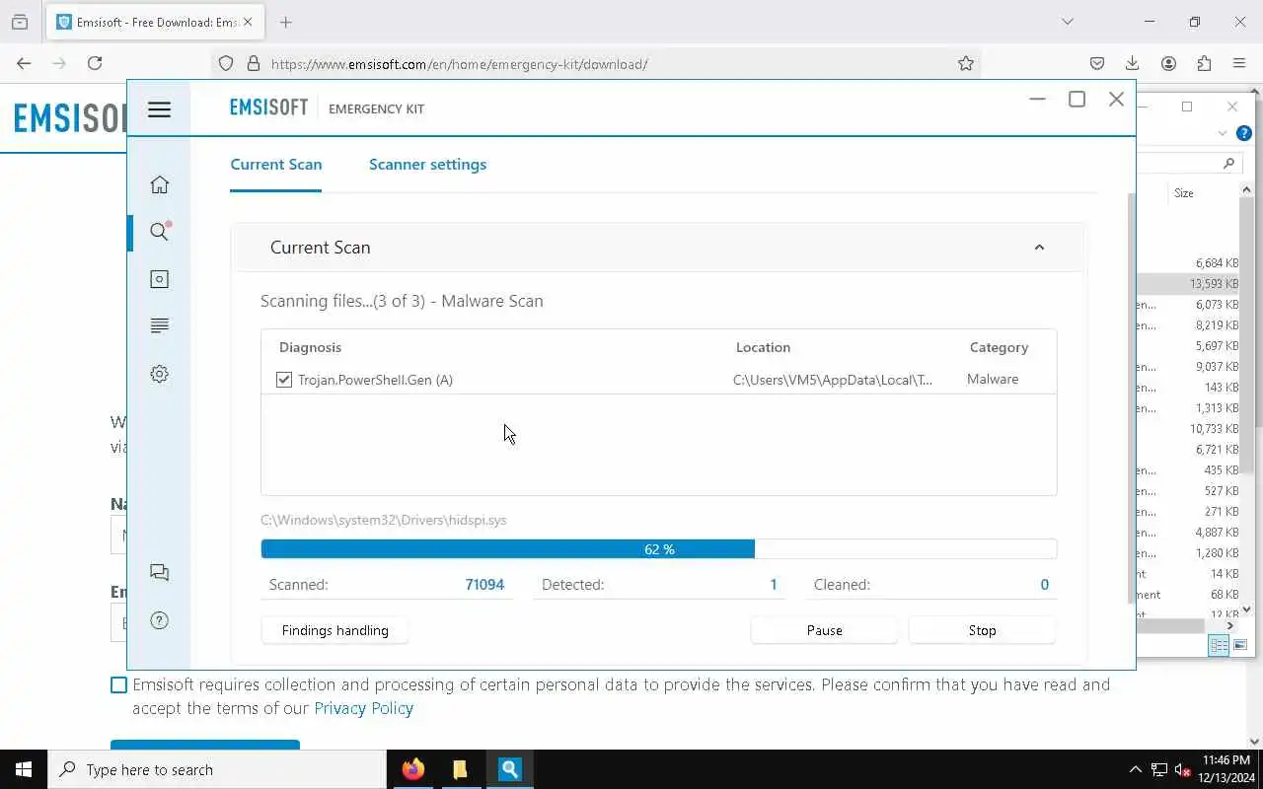Click the Category column header

point(999,347)
